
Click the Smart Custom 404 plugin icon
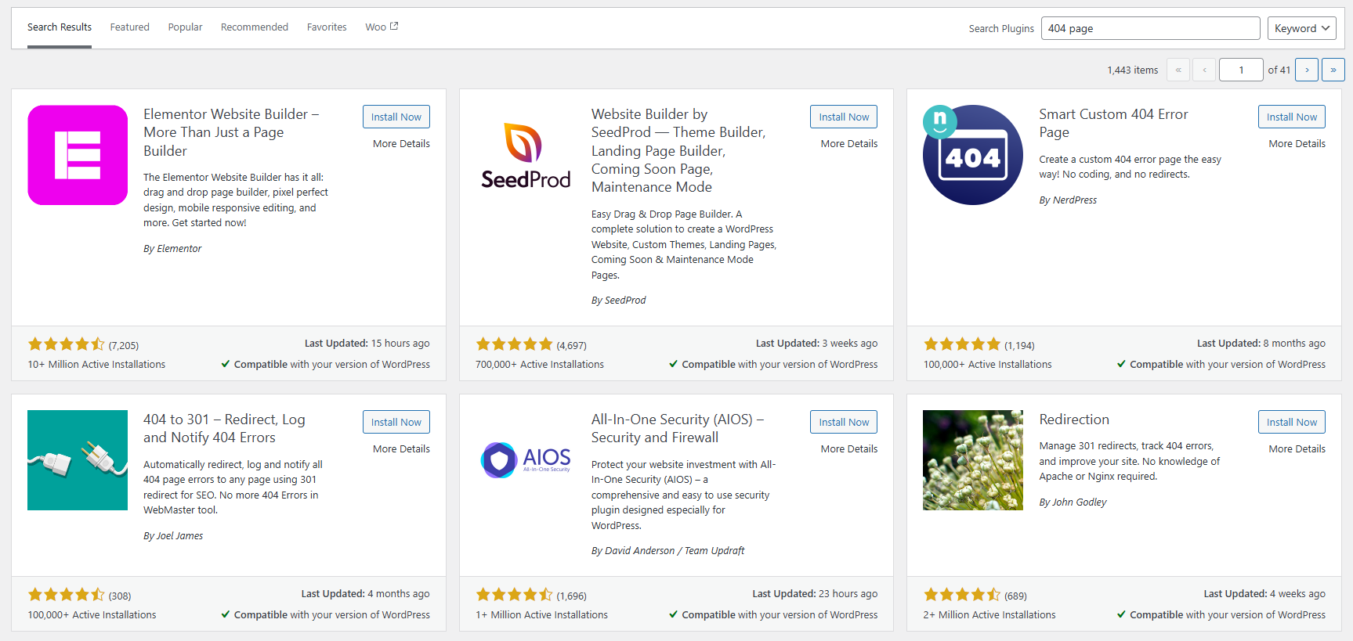(x=973, y=155)
